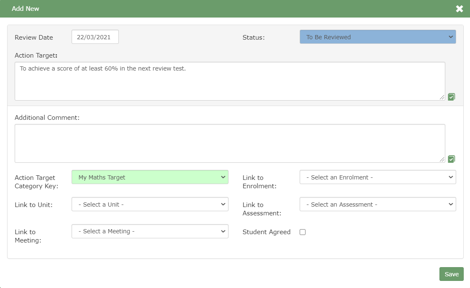Screen dimensions: 470x288
Task: Click into the Action Target text area
Action: 230,81
